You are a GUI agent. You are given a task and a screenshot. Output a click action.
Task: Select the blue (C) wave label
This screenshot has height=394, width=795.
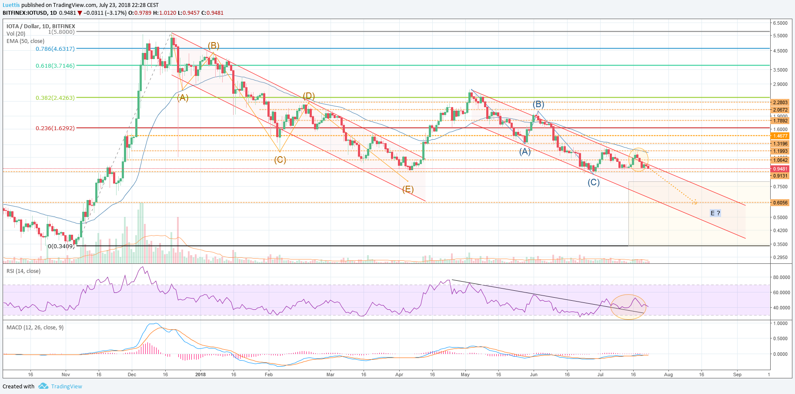594,182
